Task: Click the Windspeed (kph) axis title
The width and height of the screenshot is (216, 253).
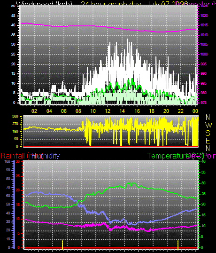Action: point(44,3)
